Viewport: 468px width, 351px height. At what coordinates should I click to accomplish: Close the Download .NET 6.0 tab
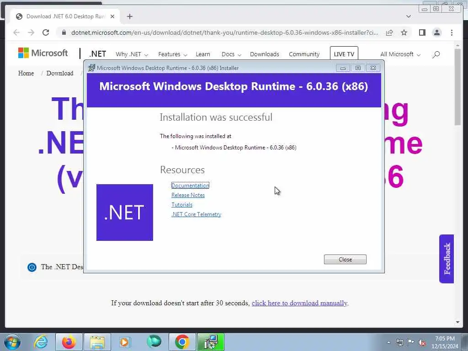112,16
